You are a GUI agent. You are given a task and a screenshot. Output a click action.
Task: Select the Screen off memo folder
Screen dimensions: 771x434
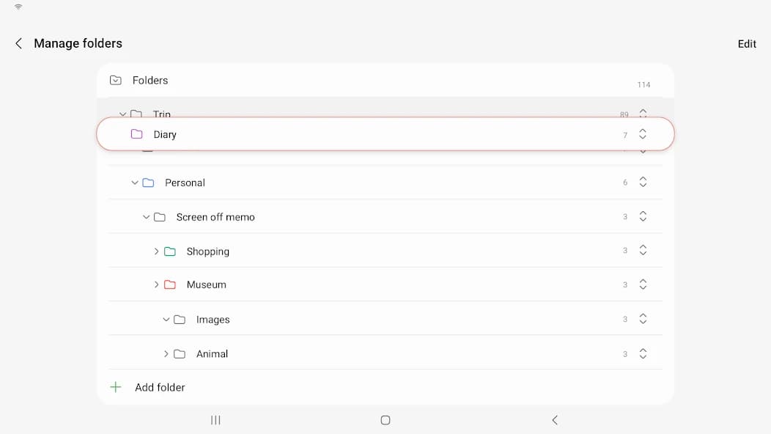click(x=215, y=217)
